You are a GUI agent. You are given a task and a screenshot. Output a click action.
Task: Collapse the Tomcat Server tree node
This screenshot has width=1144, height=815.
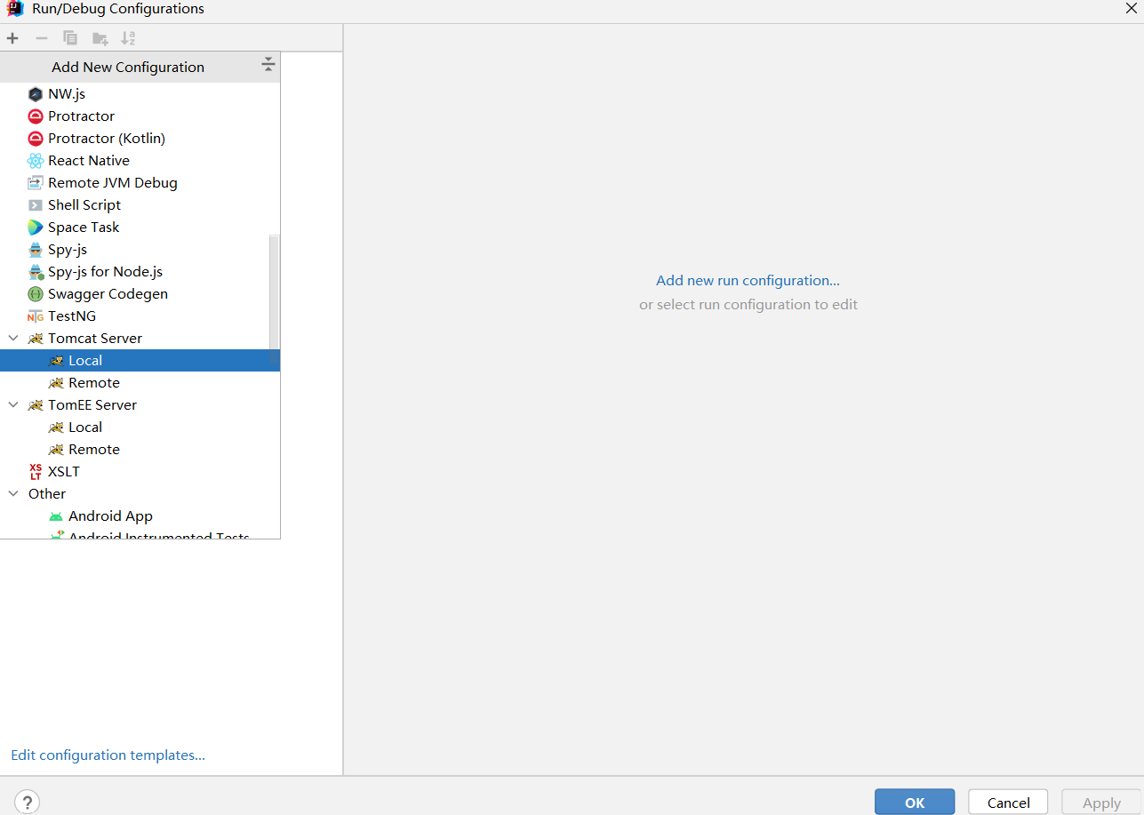[x=13, y=339]
